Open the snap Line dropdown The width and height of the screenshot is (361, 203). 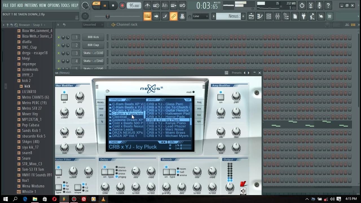click(x=201, y=16)
